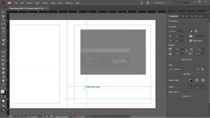Click the Fill color swatch
The width and height of the screenshot is (210, 118).
tap(2, 92)
